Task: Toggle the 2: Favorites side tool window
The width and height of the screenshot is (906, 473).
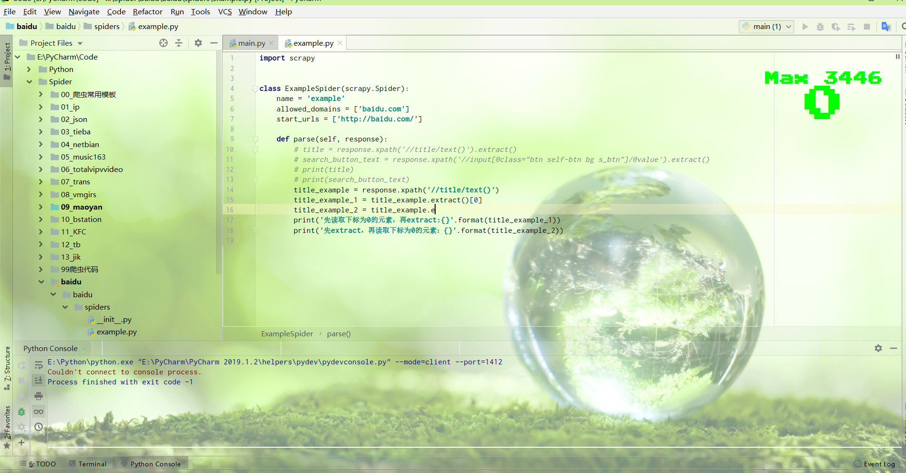Action: click(7, 427)
